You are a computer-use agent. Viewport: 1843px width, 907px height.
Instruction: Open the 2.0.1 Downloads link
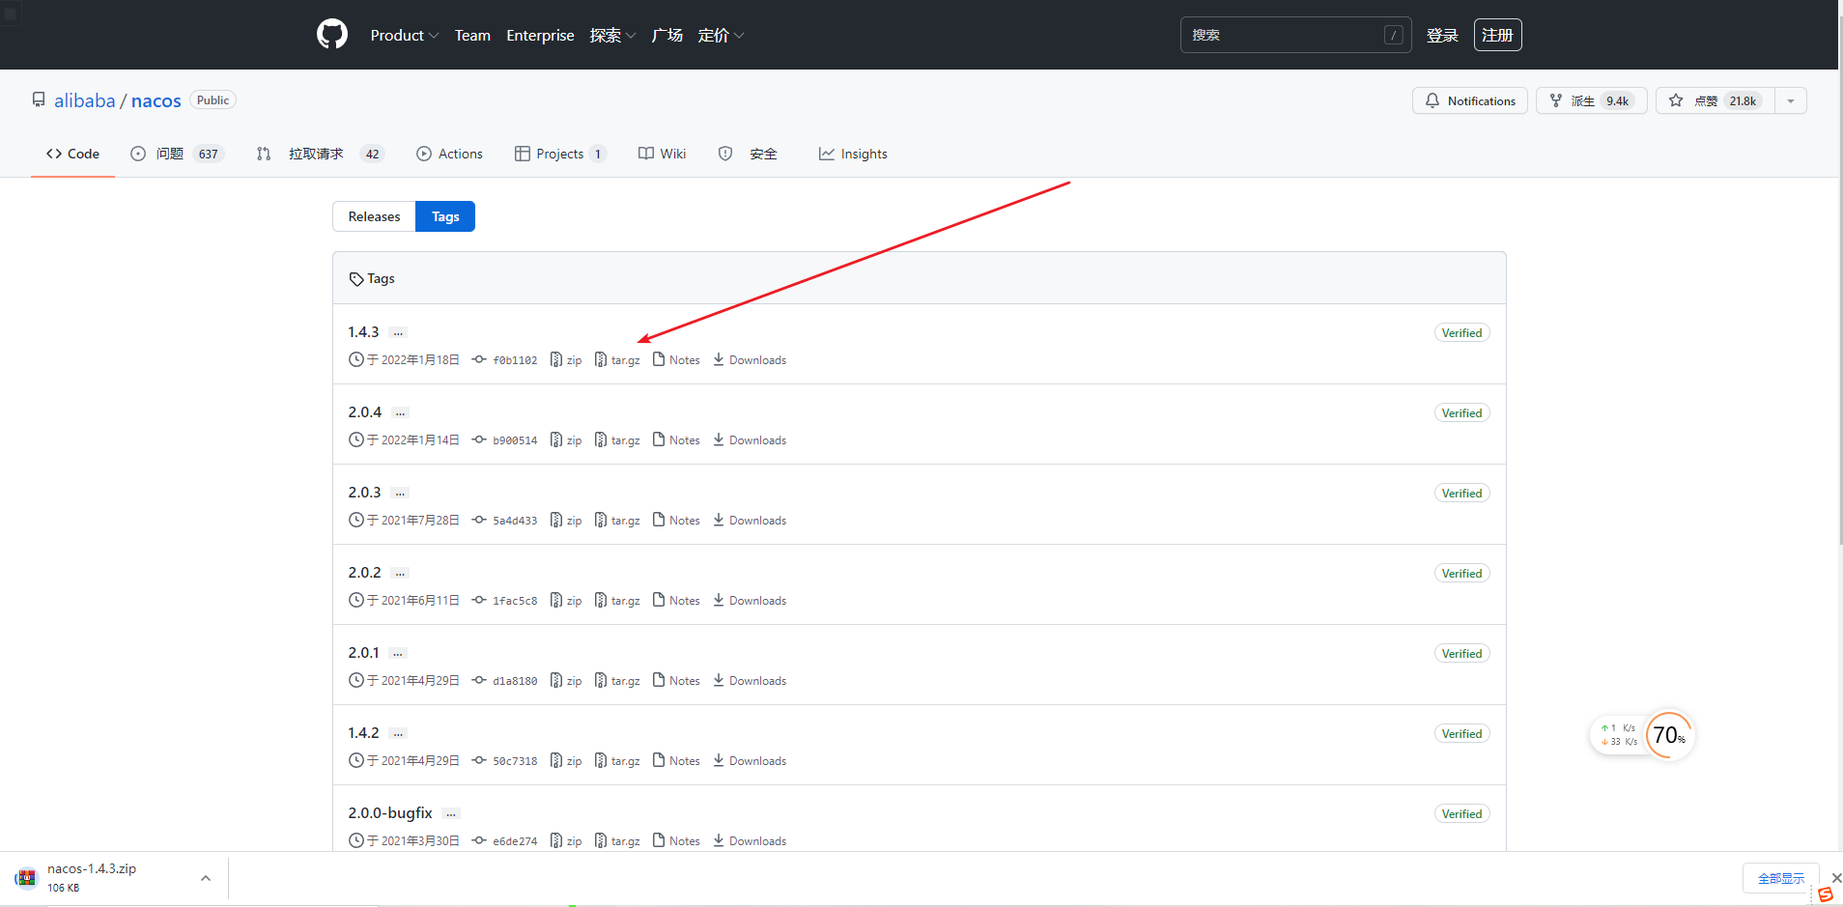coord(750,680)
